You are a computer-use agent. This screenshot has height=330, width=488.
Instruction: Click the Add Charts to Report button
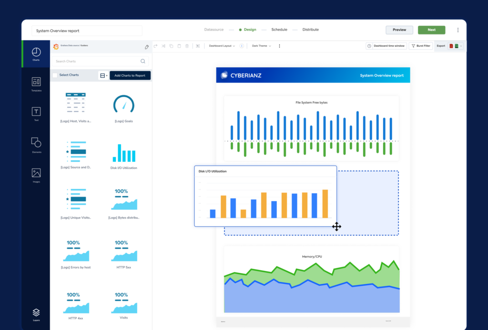[x=130, y=75]
